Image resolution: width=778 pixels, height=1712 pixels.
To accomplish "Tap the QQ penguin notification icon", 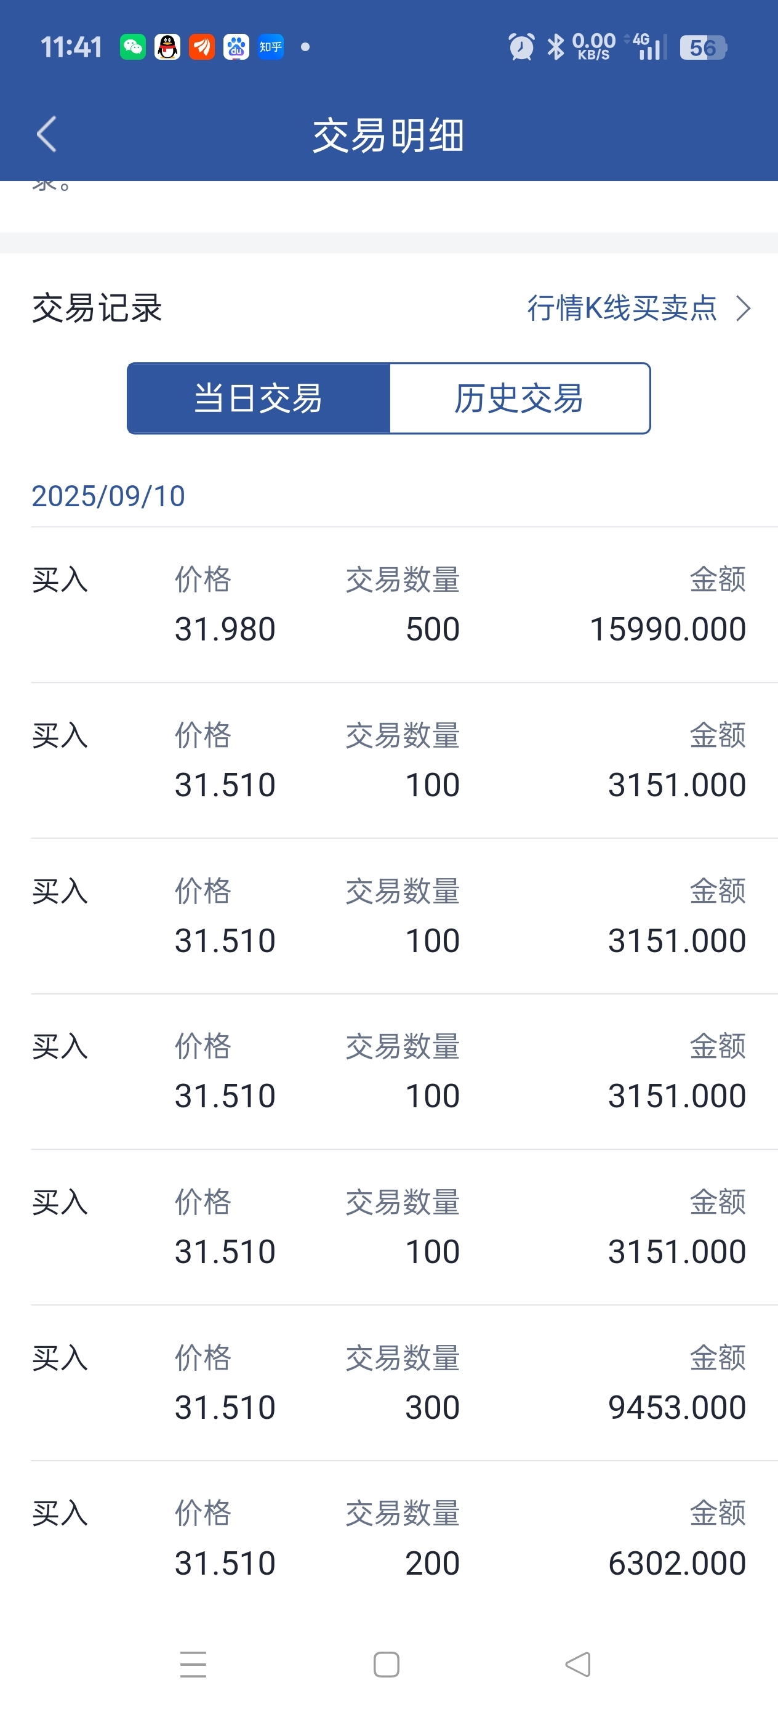I will pos(167,47).
